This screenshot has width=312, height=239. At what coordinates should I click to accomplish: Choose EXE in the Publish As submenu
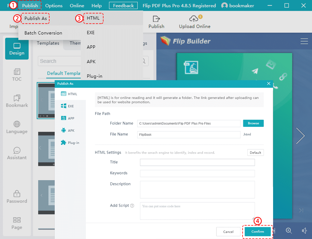pyautogui.click(x=91, y=32)
